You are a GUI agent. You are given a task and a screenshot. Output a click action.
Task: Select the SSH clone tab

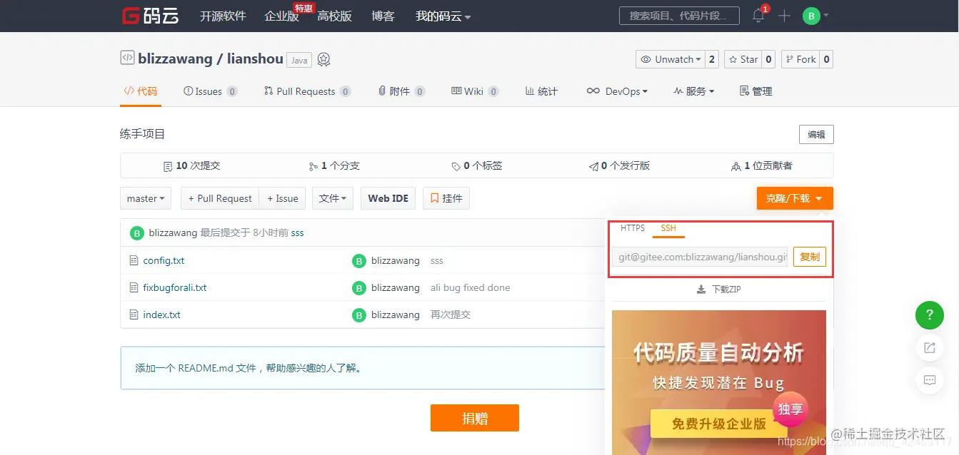click(668, 228)
